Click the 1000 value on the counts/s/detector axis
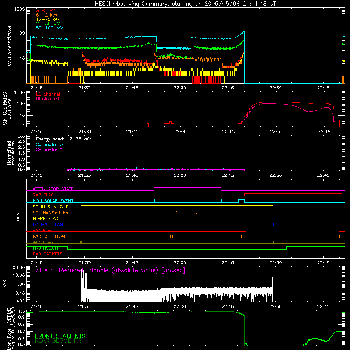The height and width of the screenshot is (350, 350). click(x=20, y=9)
